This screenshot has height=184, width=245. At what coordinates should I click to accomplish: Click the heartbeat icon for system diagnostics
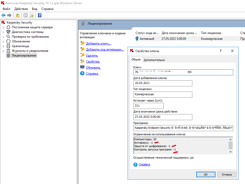[x=8, y=32]
